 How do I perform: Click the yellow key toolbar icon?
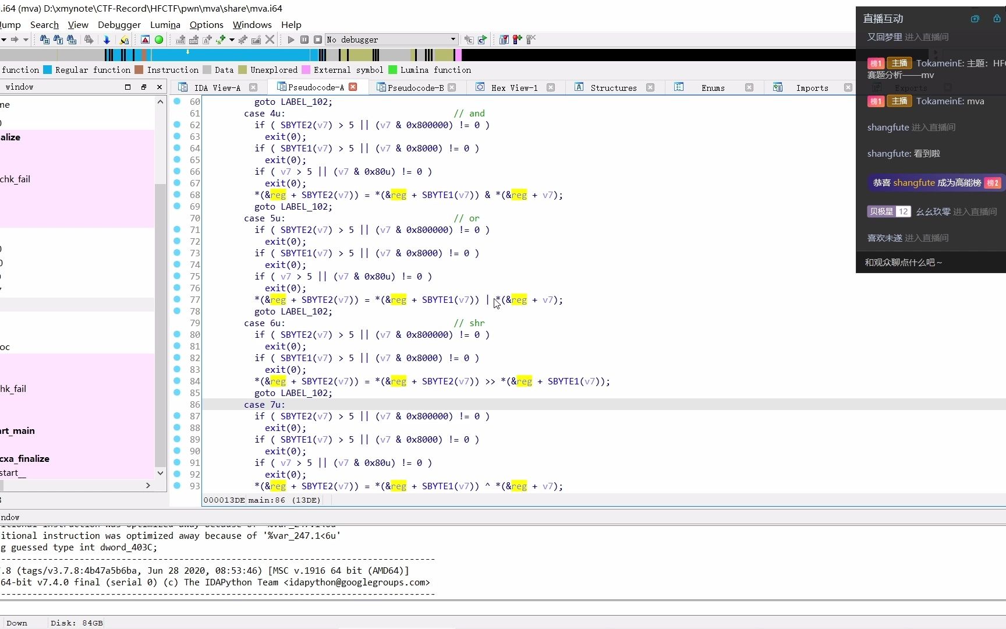pos(124,40)
